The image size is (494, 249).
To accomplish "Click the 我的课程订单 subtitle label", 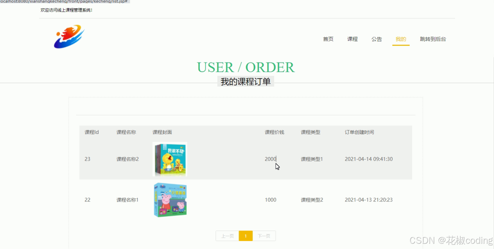I will point(246,81).
